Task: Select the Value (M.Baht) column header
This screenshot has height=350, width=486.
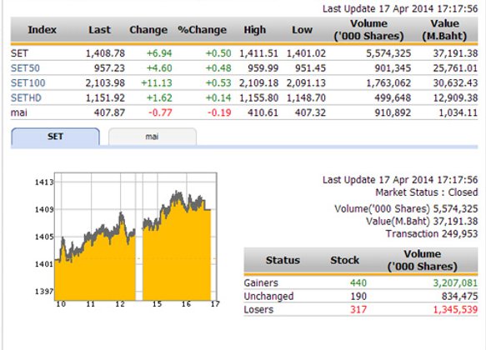Action: 444,30
